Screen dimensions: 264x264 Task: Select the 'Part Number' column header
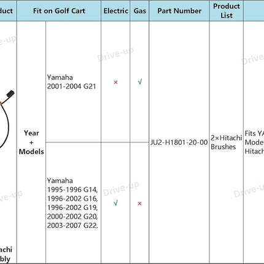click(179, 11)
